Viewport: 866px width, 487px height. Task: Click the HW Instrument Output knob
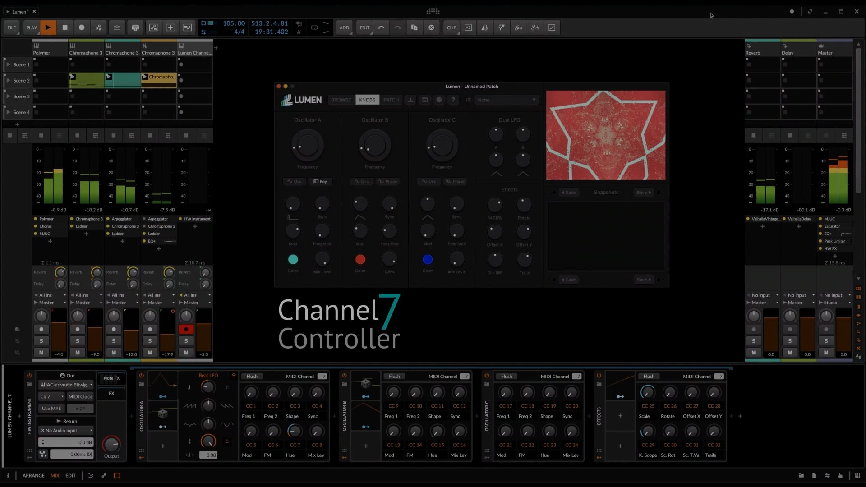111,444
